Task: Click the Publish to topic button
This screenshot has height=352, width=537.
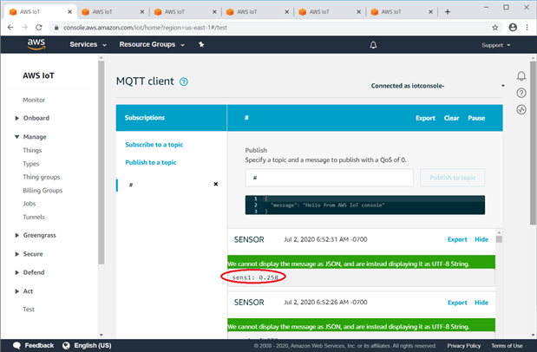Action: coord(452,178)
